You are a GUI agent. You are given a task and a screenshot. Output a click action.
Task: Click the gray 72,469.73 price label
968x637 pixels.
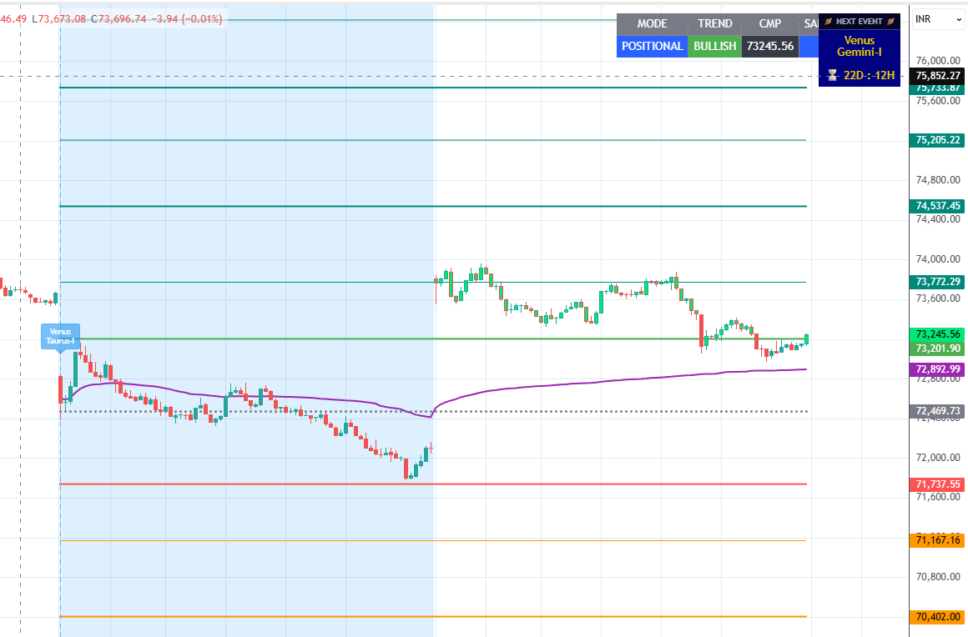938,411
